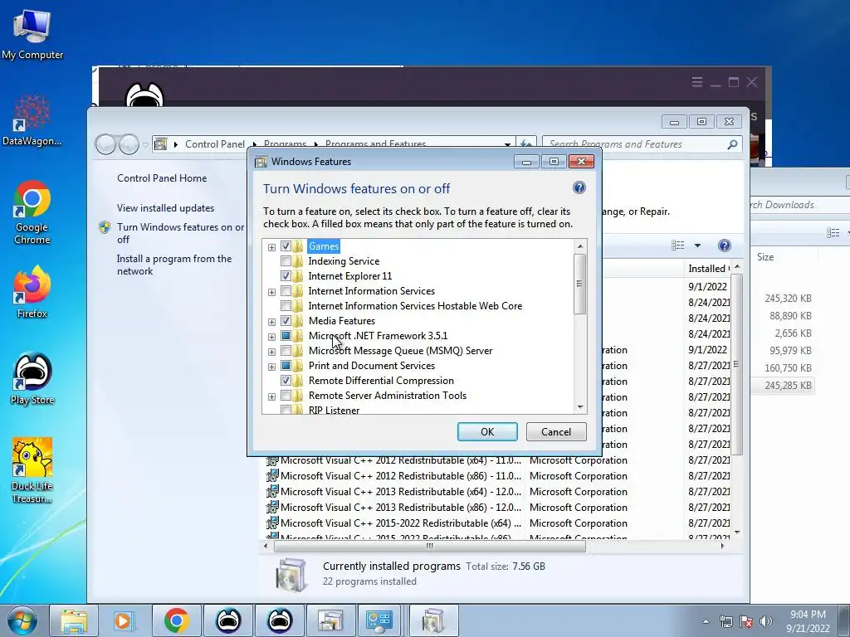Click the Installed On column header

(x=706, y=269)
